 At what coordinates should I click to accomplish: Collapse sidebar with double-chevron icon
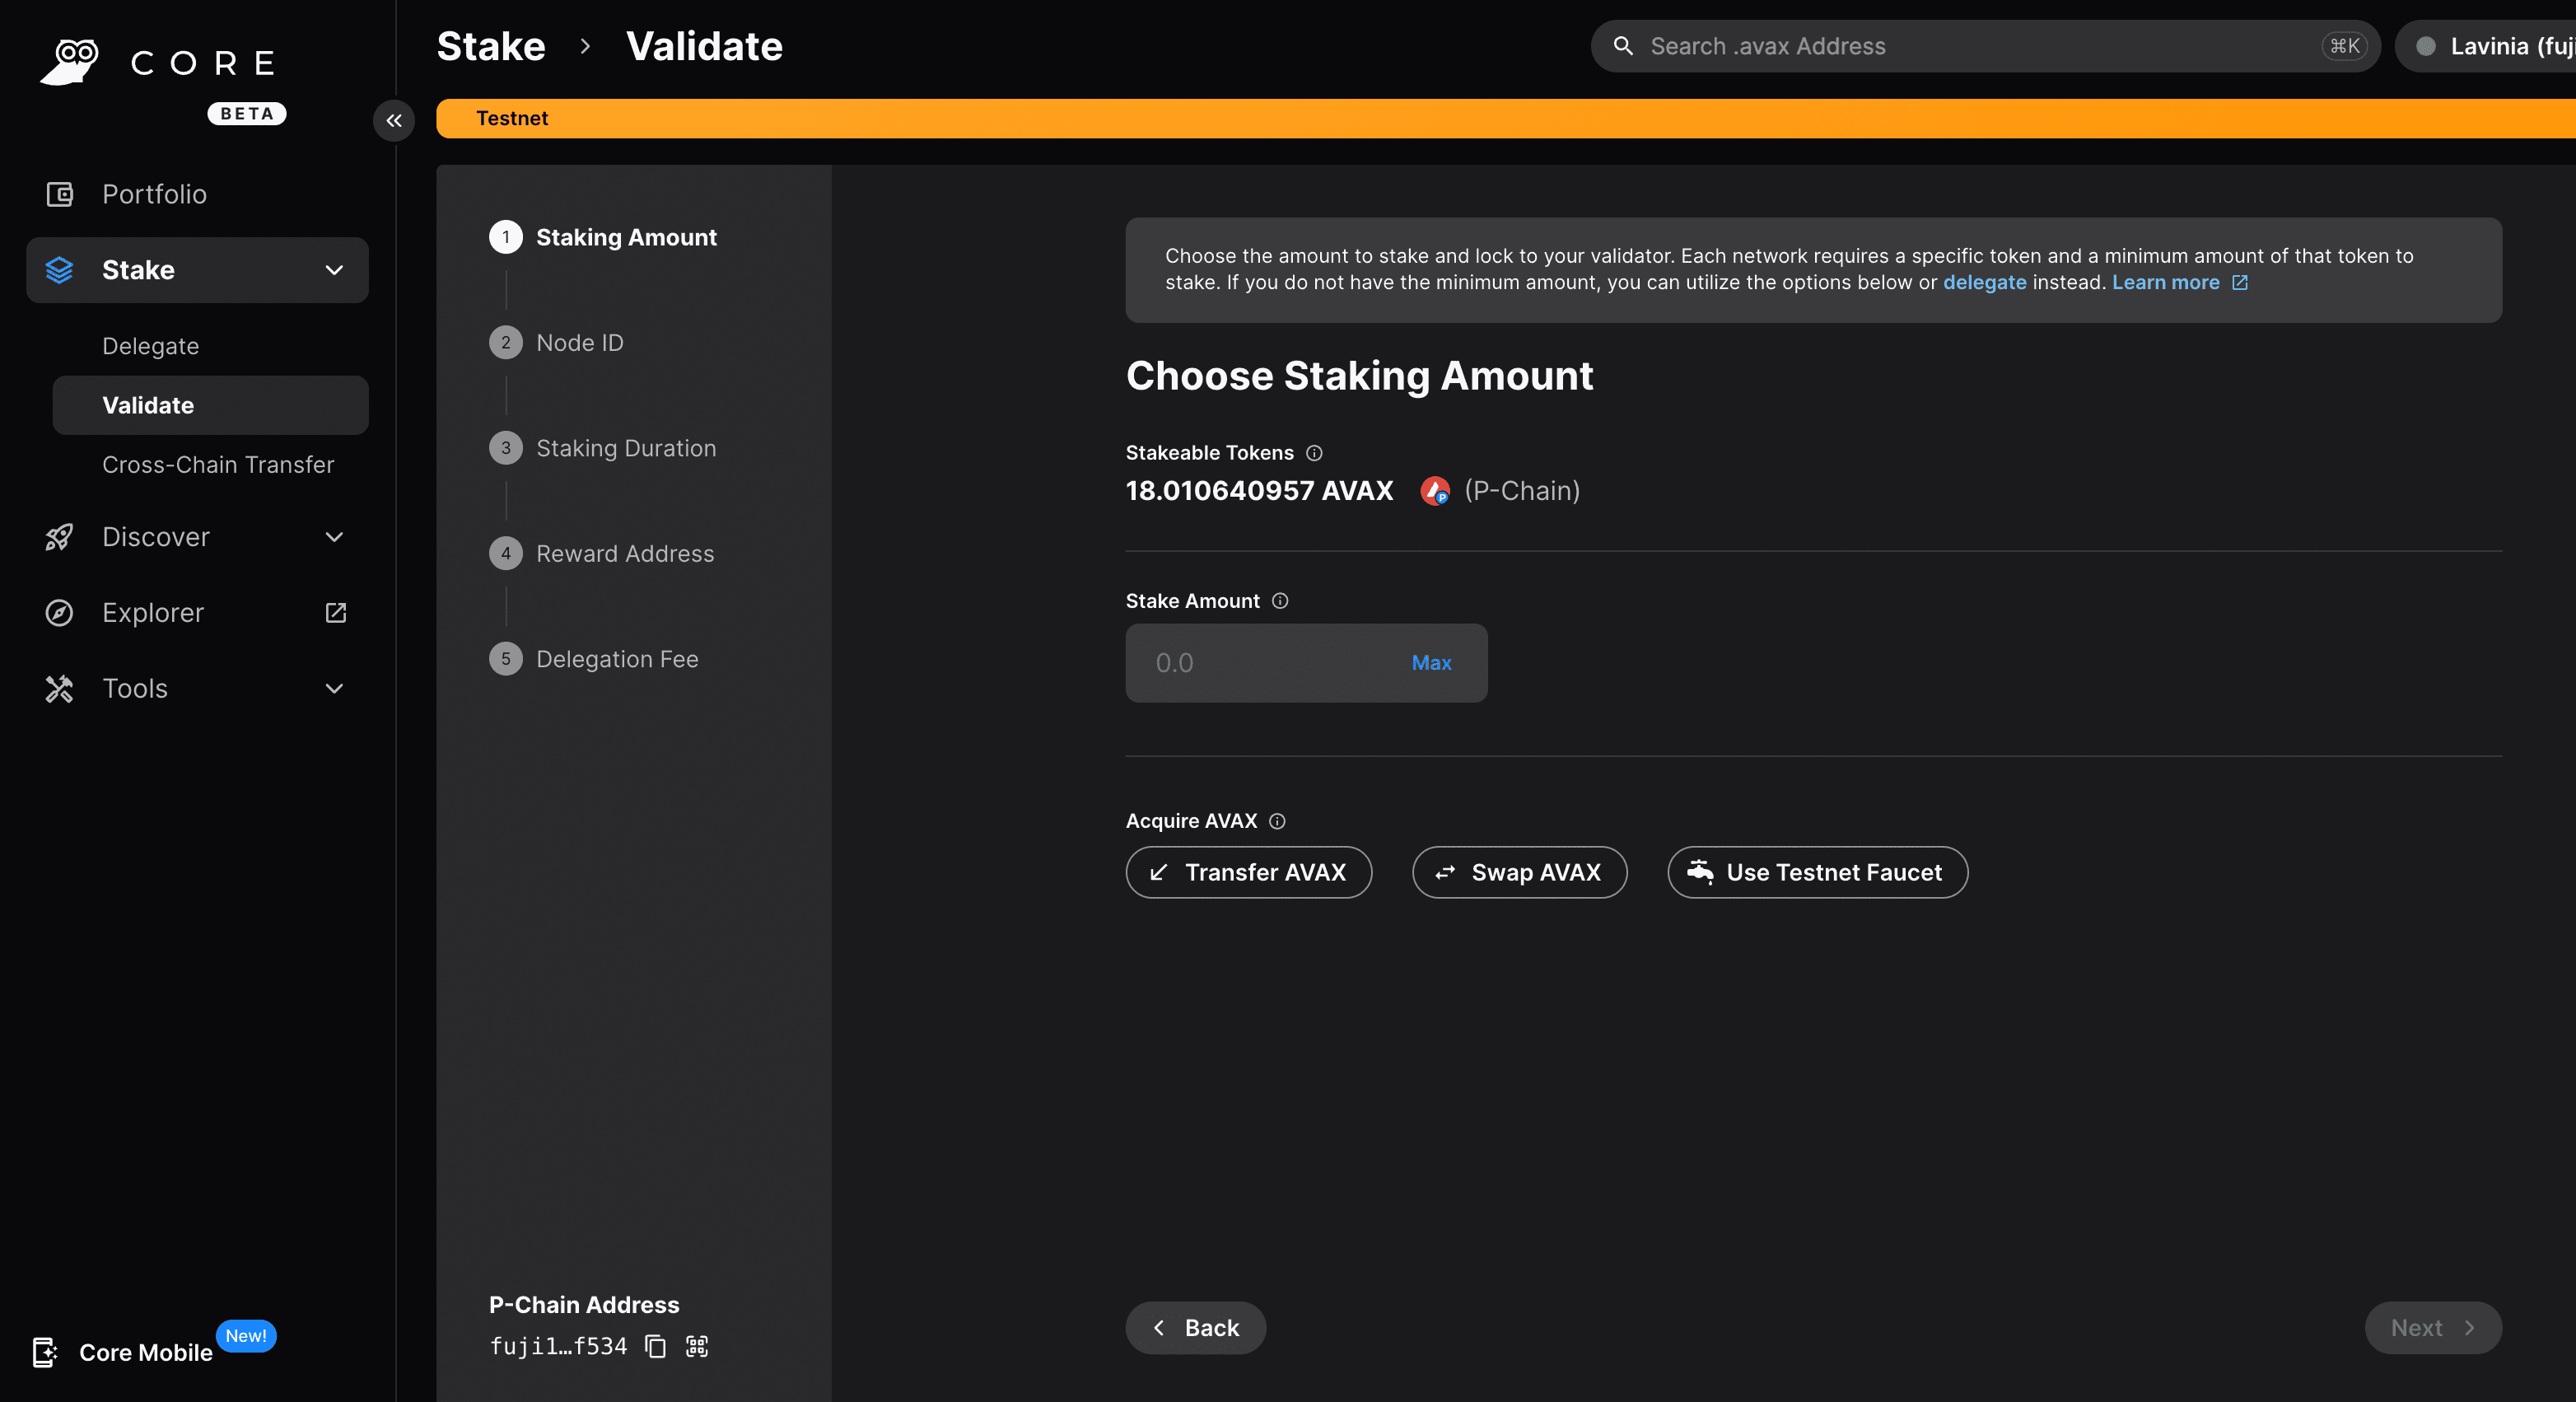[394, 121]
